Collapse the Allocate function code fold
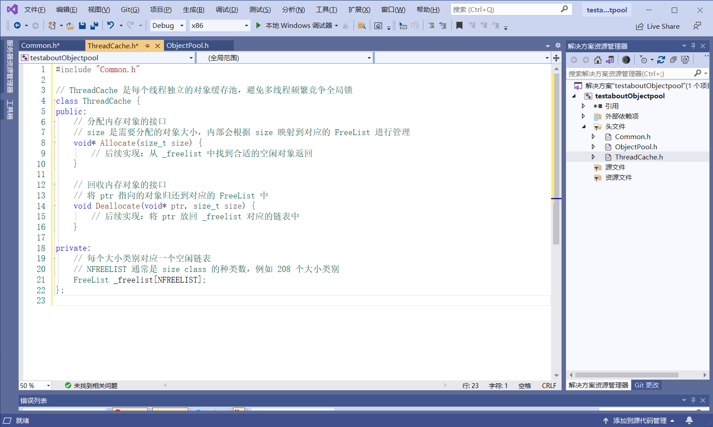The image size is (713, 427). tap(54, 143)
